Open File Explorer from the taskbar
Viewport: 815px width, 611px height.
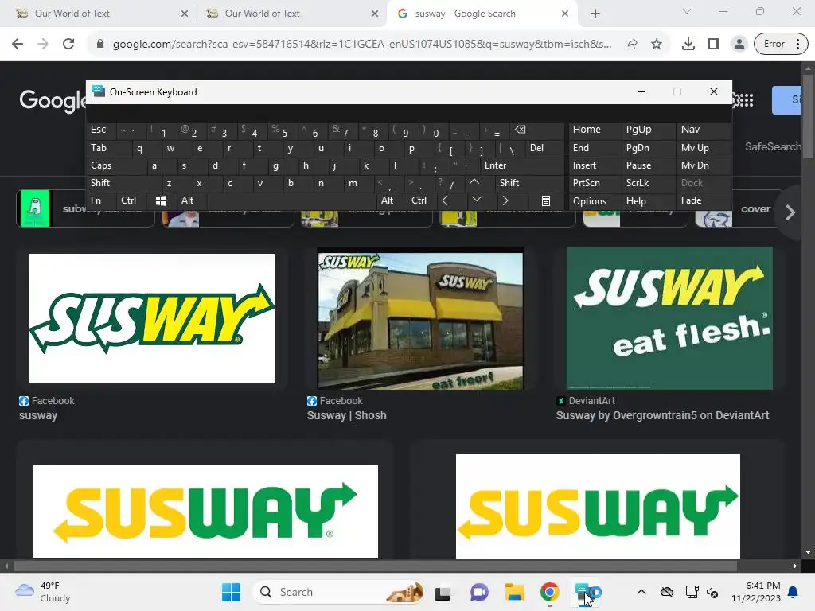click(x=515, y=592)
